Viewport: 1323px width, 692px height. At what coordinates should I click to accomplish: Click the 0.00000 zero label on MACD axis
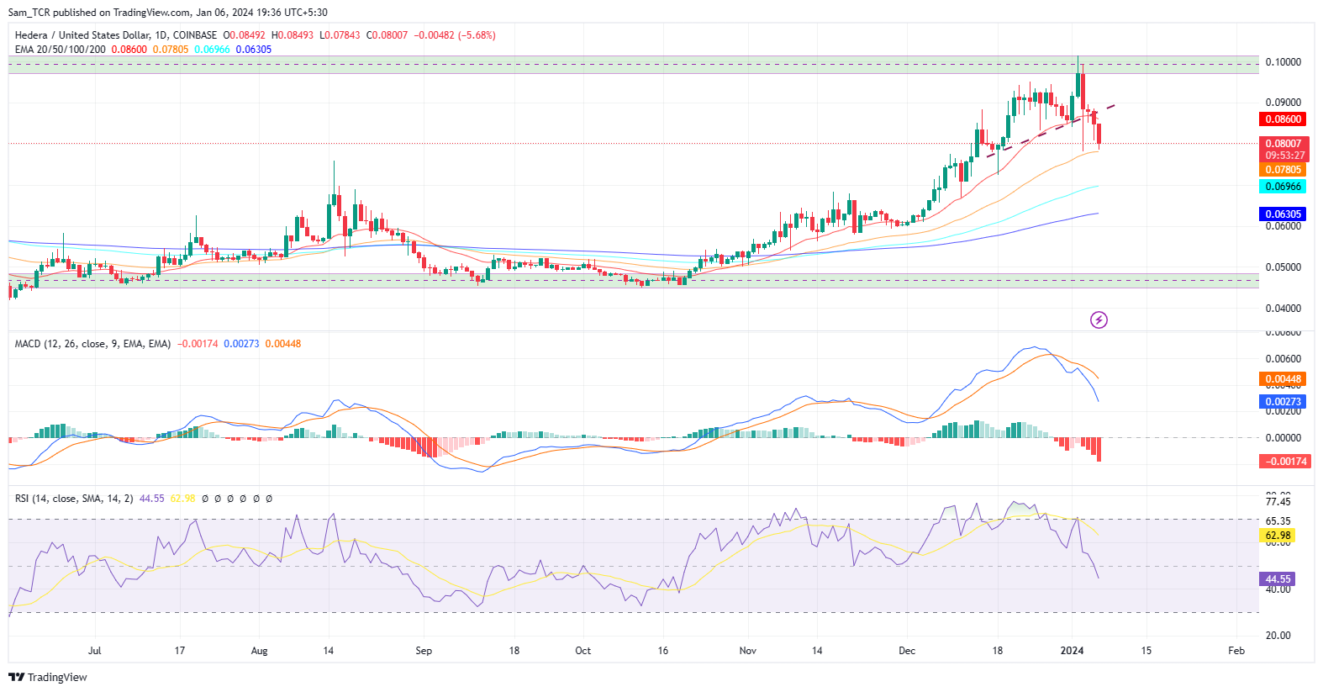(1283, 438)
